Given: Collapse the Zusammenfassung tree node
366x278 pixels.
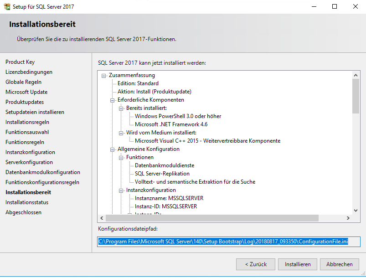Looking at the screenshot, I should click(103, 76).
